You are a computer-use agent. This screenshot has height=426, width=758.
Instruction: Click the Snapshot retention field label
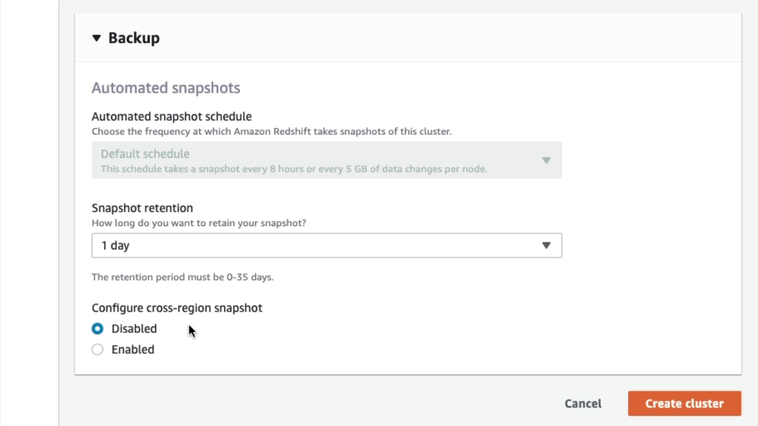click(x=142, y=208)
